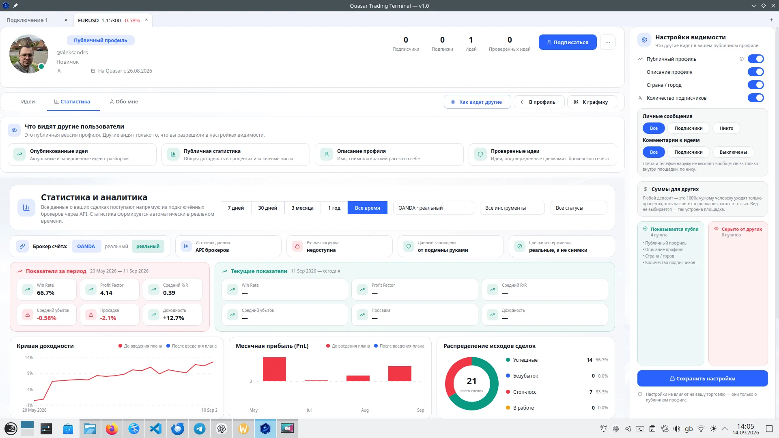This screenshot has width=779, height=438.
Task: Switch to the 'Идеи' tab
Action: click(x=28, y=102)
